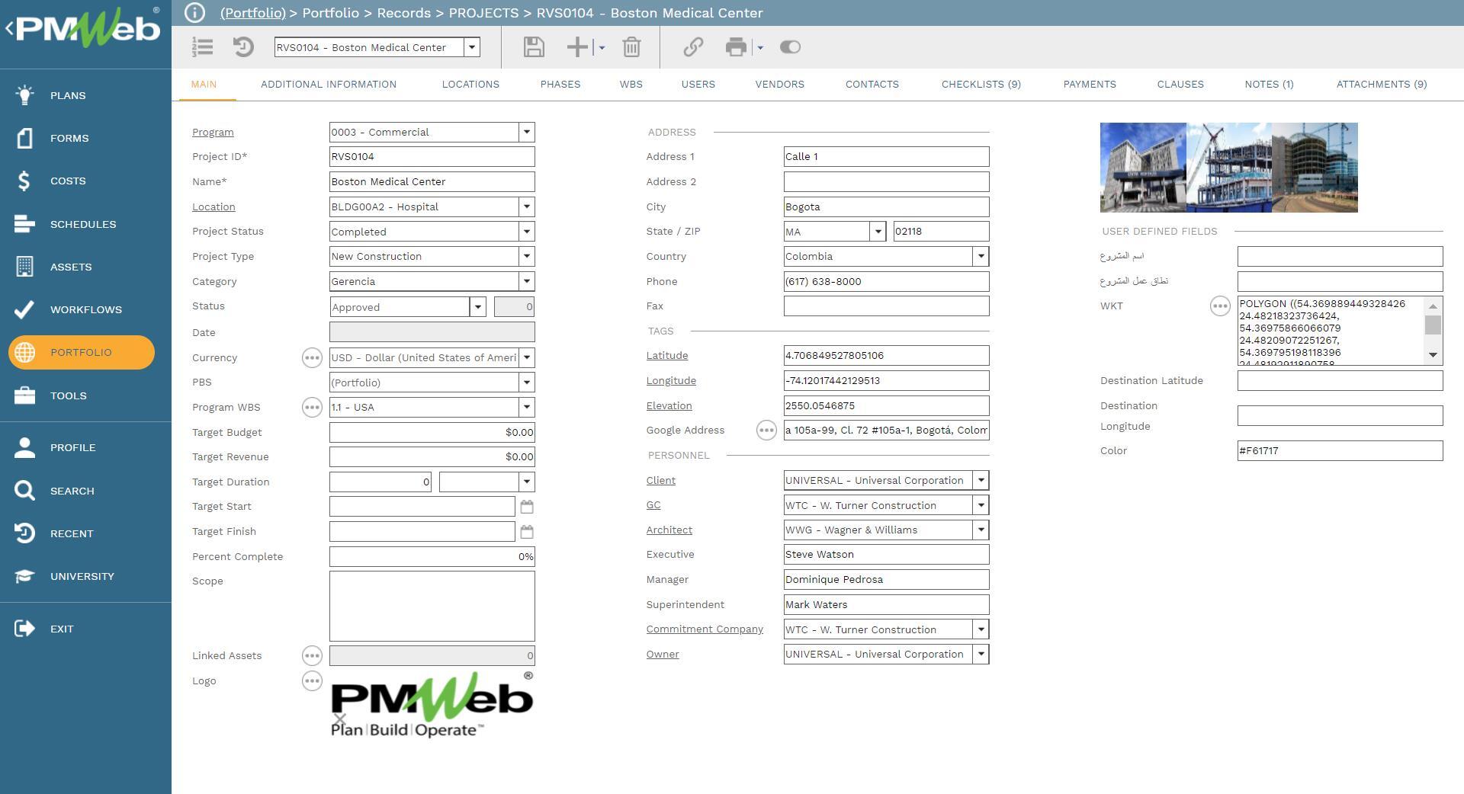This screenshot has width=1464, height=794.
Task: Delete the record with trash icon
Action: tap(631, 47)
